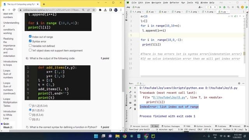Print the Run console output

135,105
